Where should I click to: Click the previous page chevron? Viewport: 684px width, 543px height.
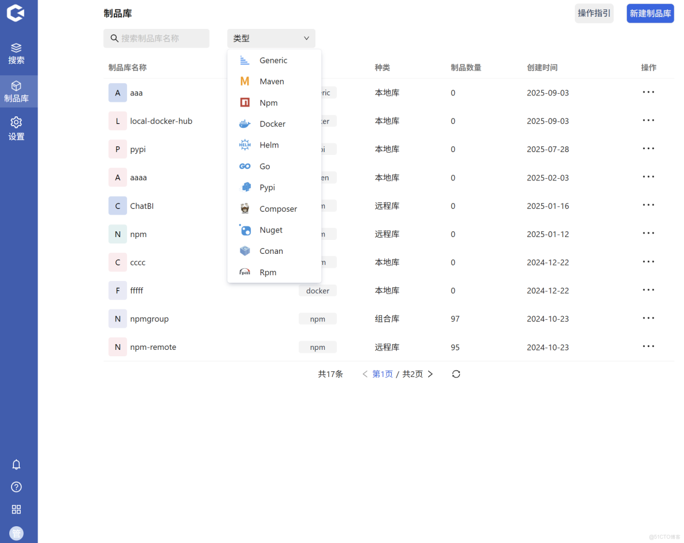365,374
